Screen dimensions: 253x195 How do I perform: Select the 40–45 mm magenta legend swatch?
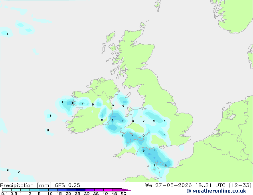(x=108, y=190)
